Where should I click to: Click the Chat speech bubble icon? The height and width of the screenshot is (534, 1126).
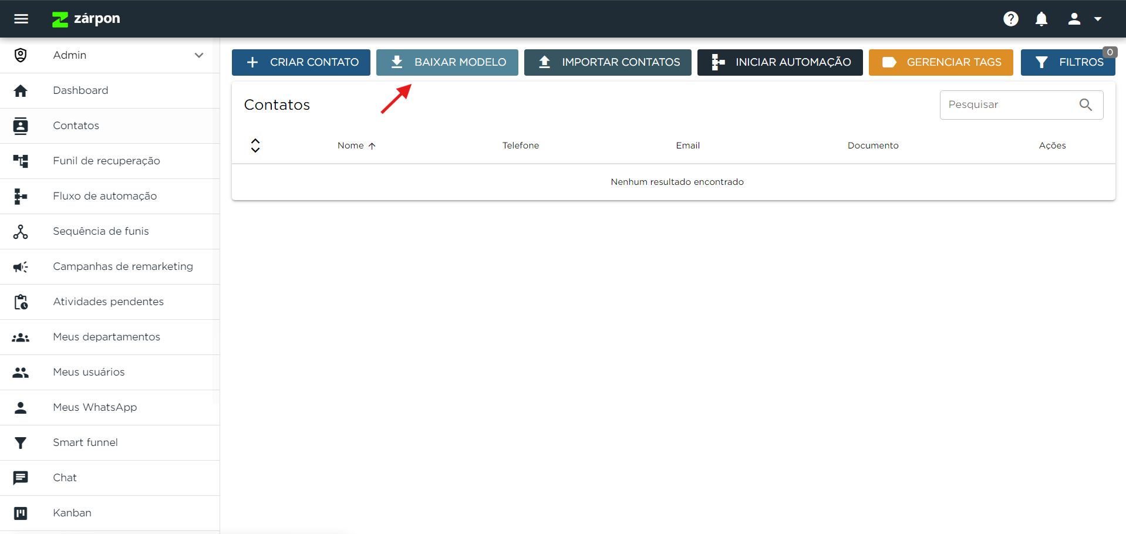pyautogui.click(x=21, y=478)
